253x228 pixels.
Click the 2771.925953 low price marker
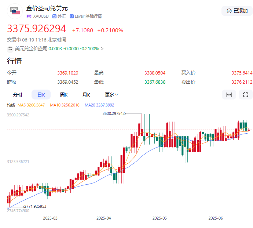coord(35,206)
